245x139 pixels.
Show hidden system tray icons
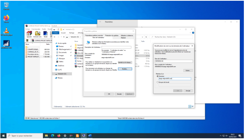[x=221, y=136]
